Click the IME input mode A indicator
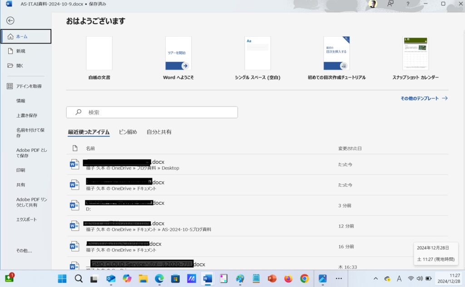 click(x=399, y=278)
